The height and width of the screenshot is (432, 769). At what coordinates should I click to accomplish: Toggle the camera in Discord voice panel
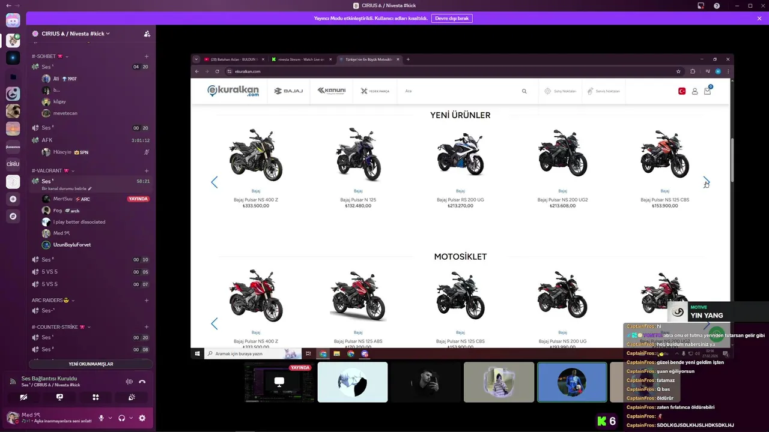click(x=23, y=397)
